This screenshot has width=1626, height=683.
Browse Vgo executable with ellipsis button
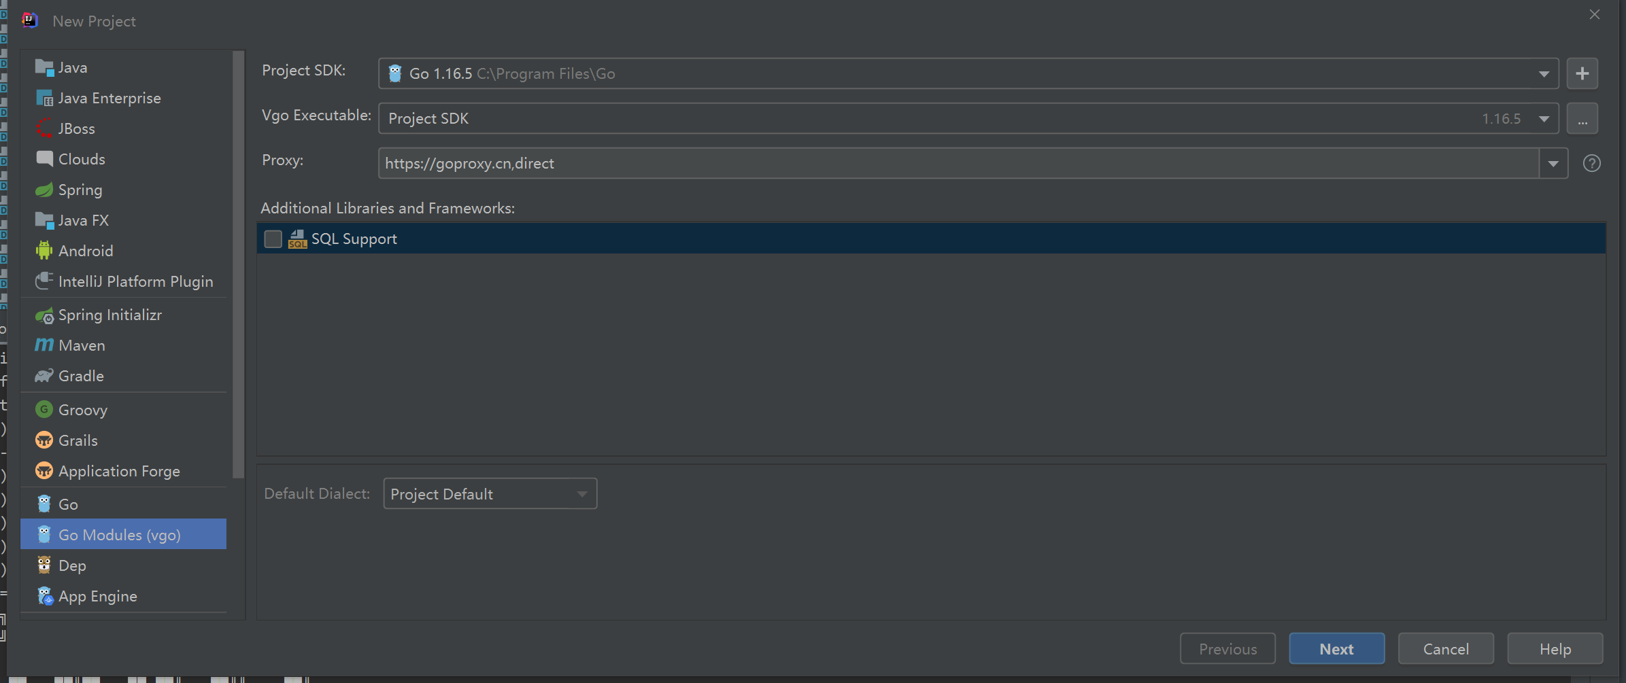click(1582, 119)
